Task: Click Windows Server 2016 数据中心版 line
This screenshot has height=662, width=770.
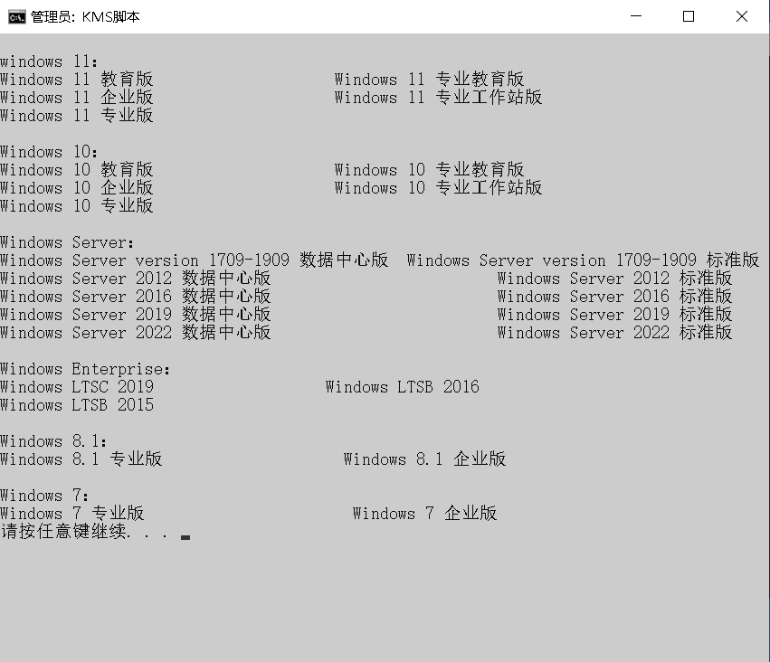Action: coord(136,296)
